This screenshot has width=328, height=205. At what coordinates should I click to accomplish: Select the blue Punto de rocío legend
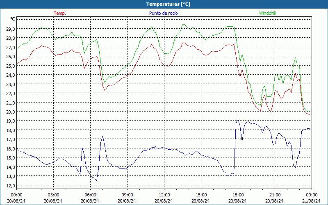tap(163, 13)
